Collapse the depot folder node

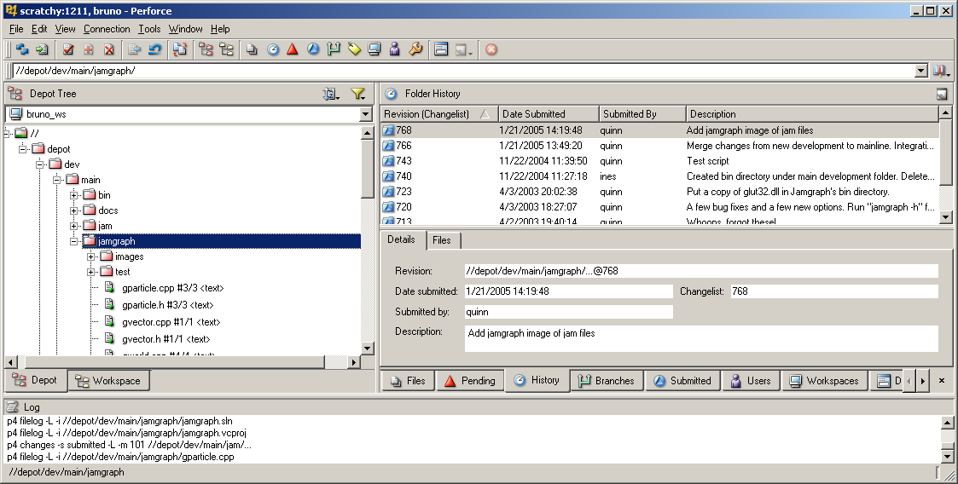pyautogui.click(x=22, y=149)
